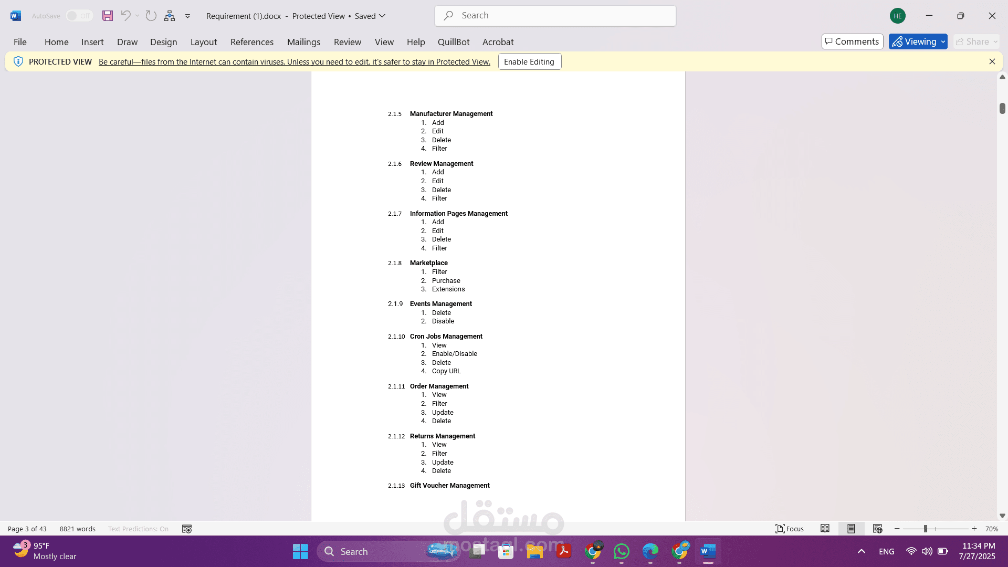
Task: Click the Search box in the title bar
Action: [x=555, y=16]
